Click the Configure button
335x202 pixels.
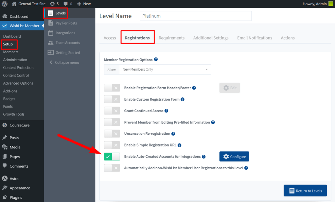pyautogui.click(x=234, y=157)
